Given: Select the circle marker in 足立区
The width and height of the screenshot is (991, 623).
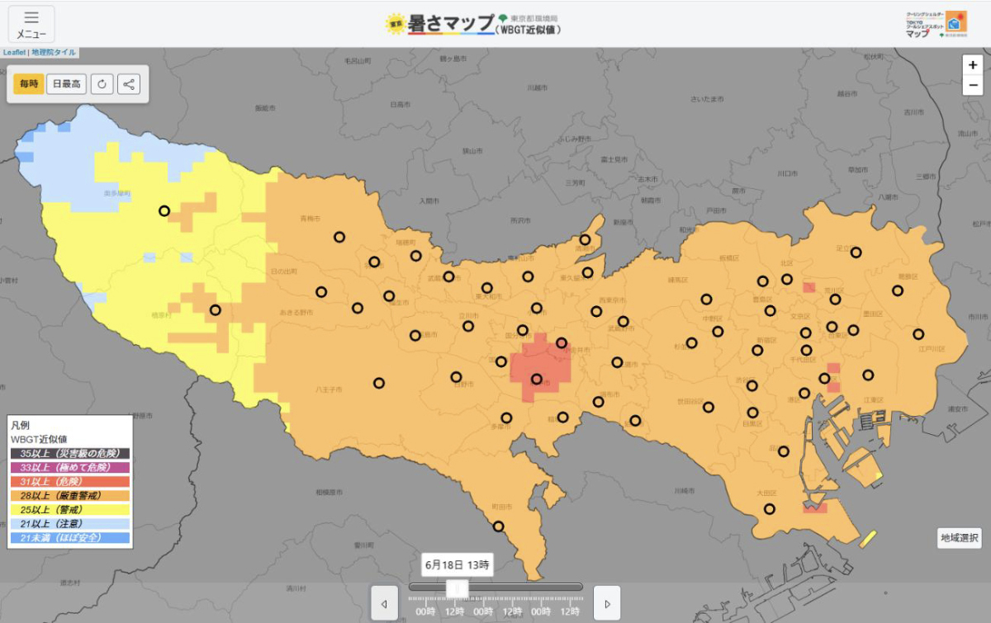Looking at the screenshot, I should (856, 253).
